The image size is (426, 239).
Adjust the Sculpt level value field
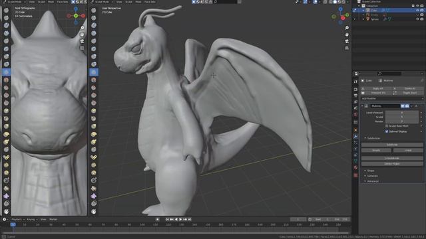[402, 117]
